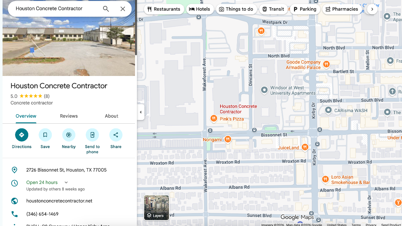Click the Windsor at West University Apartments pin
The width and height of the screenshot is (402, 226).
tap(264, 90)
